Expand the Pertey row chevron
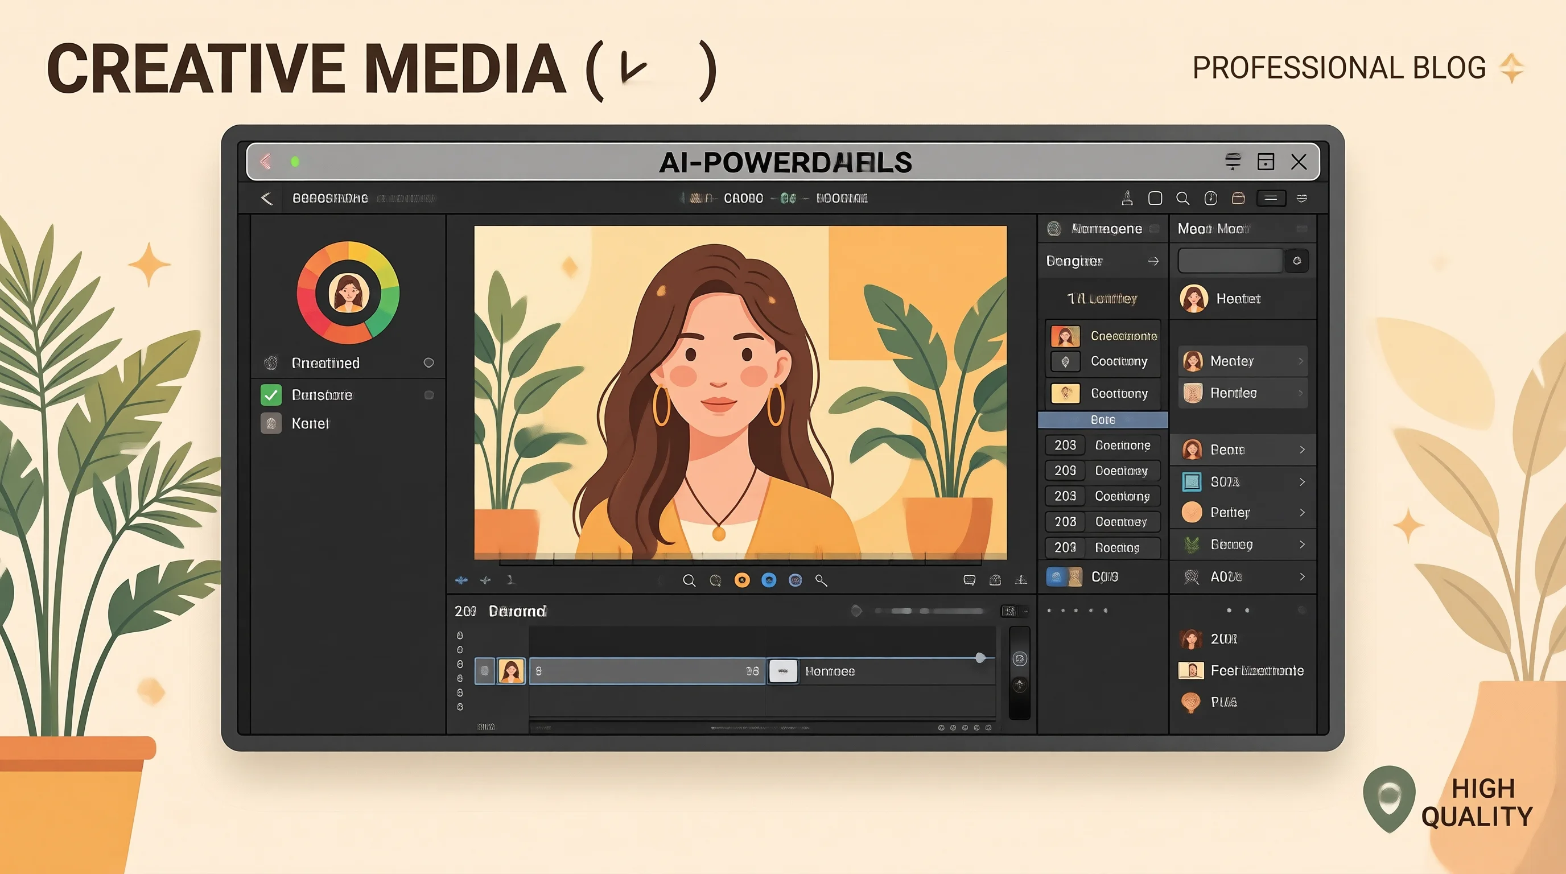 coord(1301,512)
